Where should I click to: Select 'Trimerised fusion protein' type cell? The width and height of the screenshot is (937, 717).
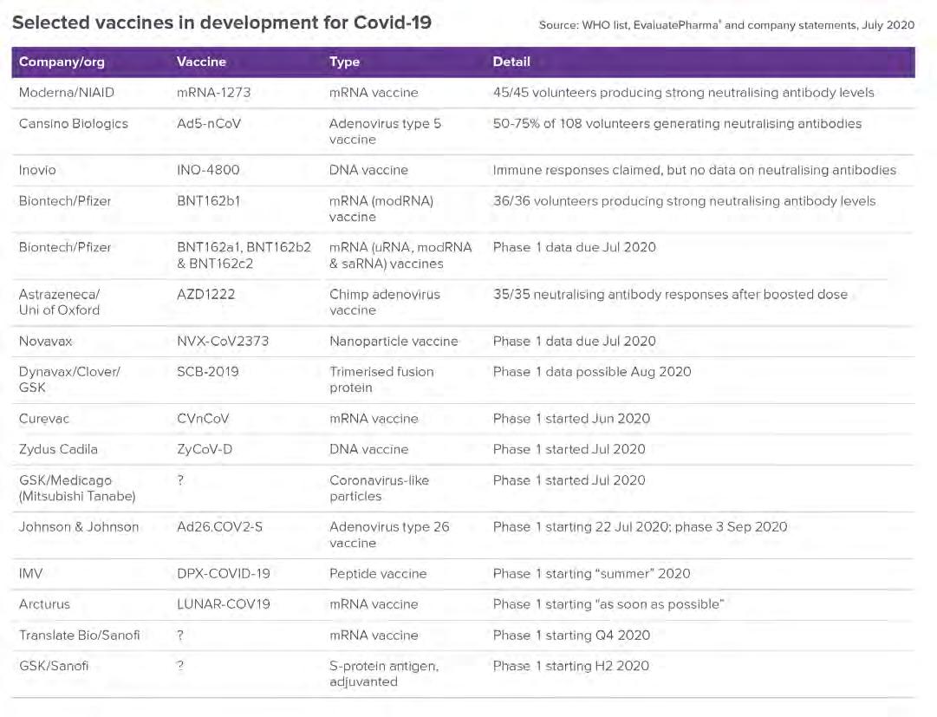click(381, 380)
